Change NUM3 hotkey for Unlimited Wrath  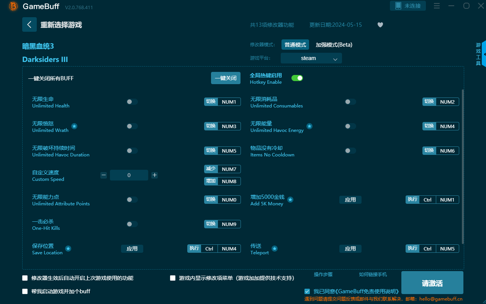229,126
